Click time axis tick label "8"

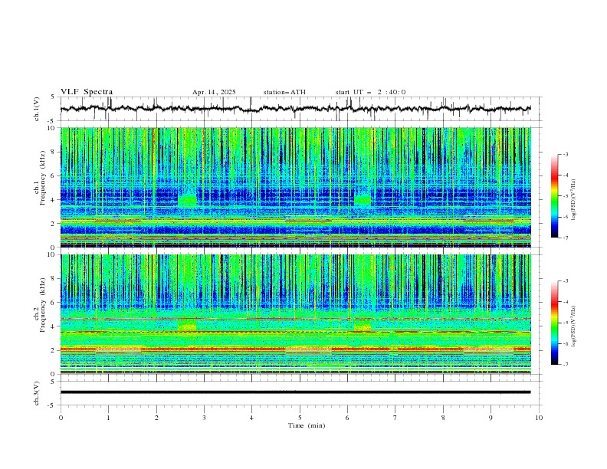pyautogui.click(x=443, y=418)
